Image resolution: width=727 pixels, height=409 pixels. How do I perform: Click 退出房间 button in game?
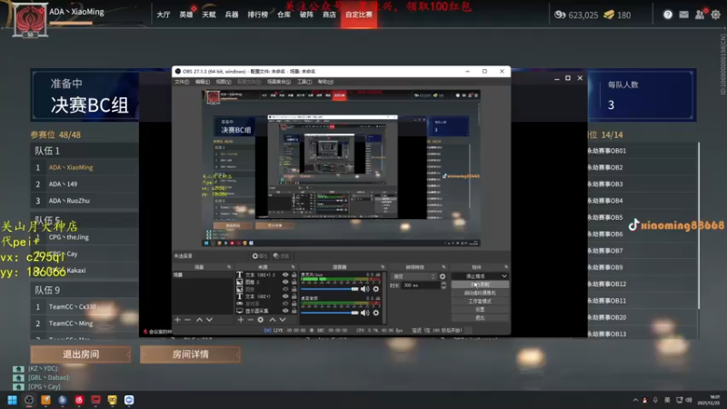(x=81, y=354)
